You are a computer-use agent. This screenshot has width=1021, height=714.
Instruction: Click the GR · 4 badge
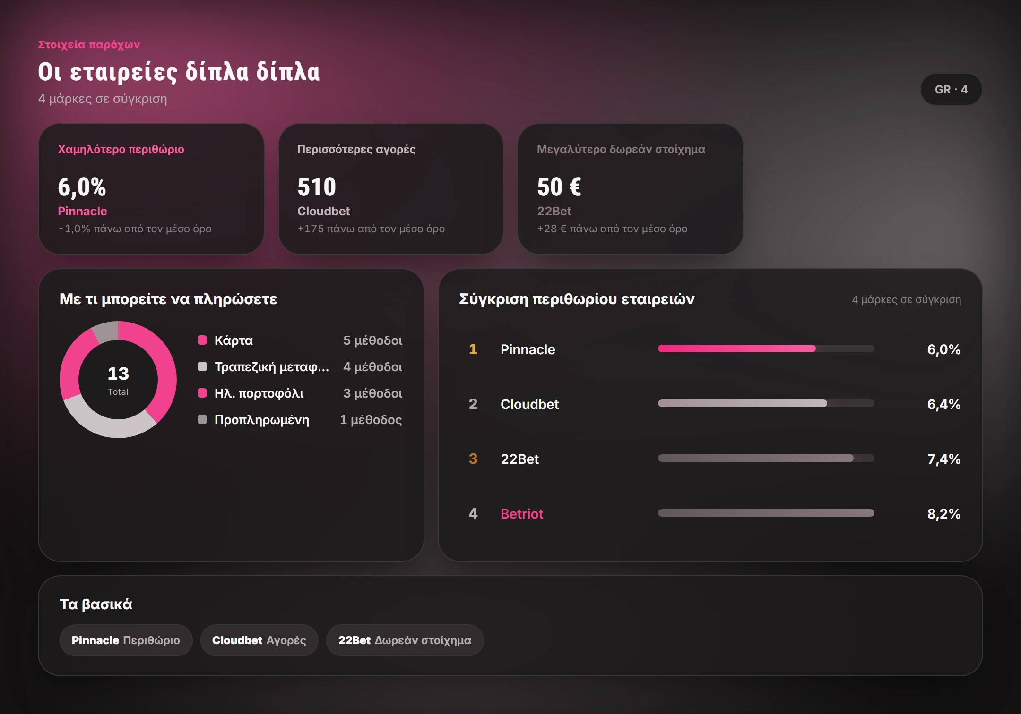tap(951, 89)
